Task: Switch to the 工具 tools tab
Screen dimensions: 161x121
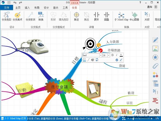Action: coord(65,8)
